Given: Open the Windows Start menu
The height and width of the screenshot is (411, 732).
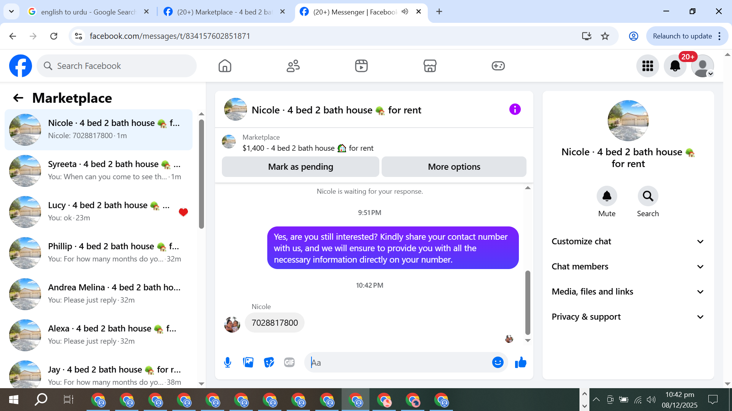Looking at the screenshot, I should (x=13, y=400).
